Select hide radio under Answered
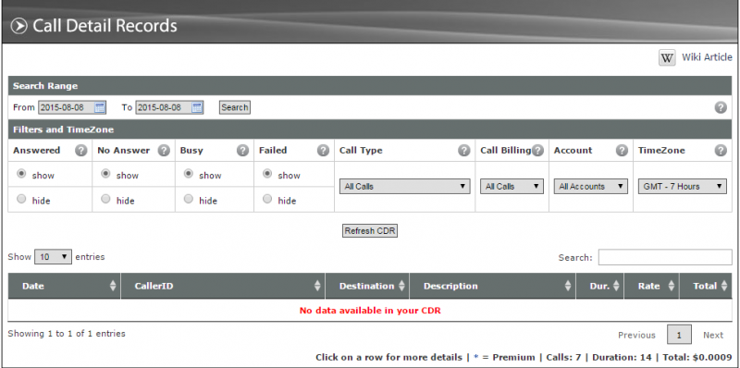 [x=21, y=199]
